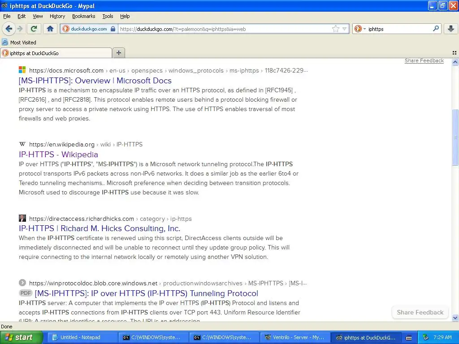This screenshot has width=459, height=344.
Task: Click the directaccess.richardhicks.com result URL
Action: pyautogui.click(x=82, y=219)
